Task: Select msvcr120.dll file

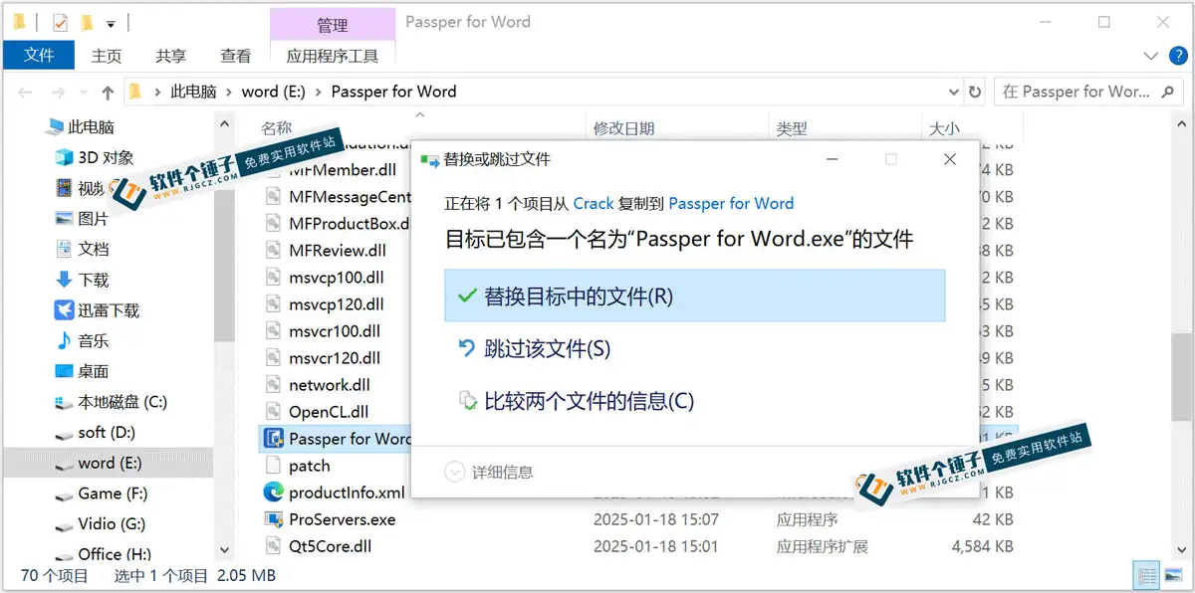Action: (336, 358)
